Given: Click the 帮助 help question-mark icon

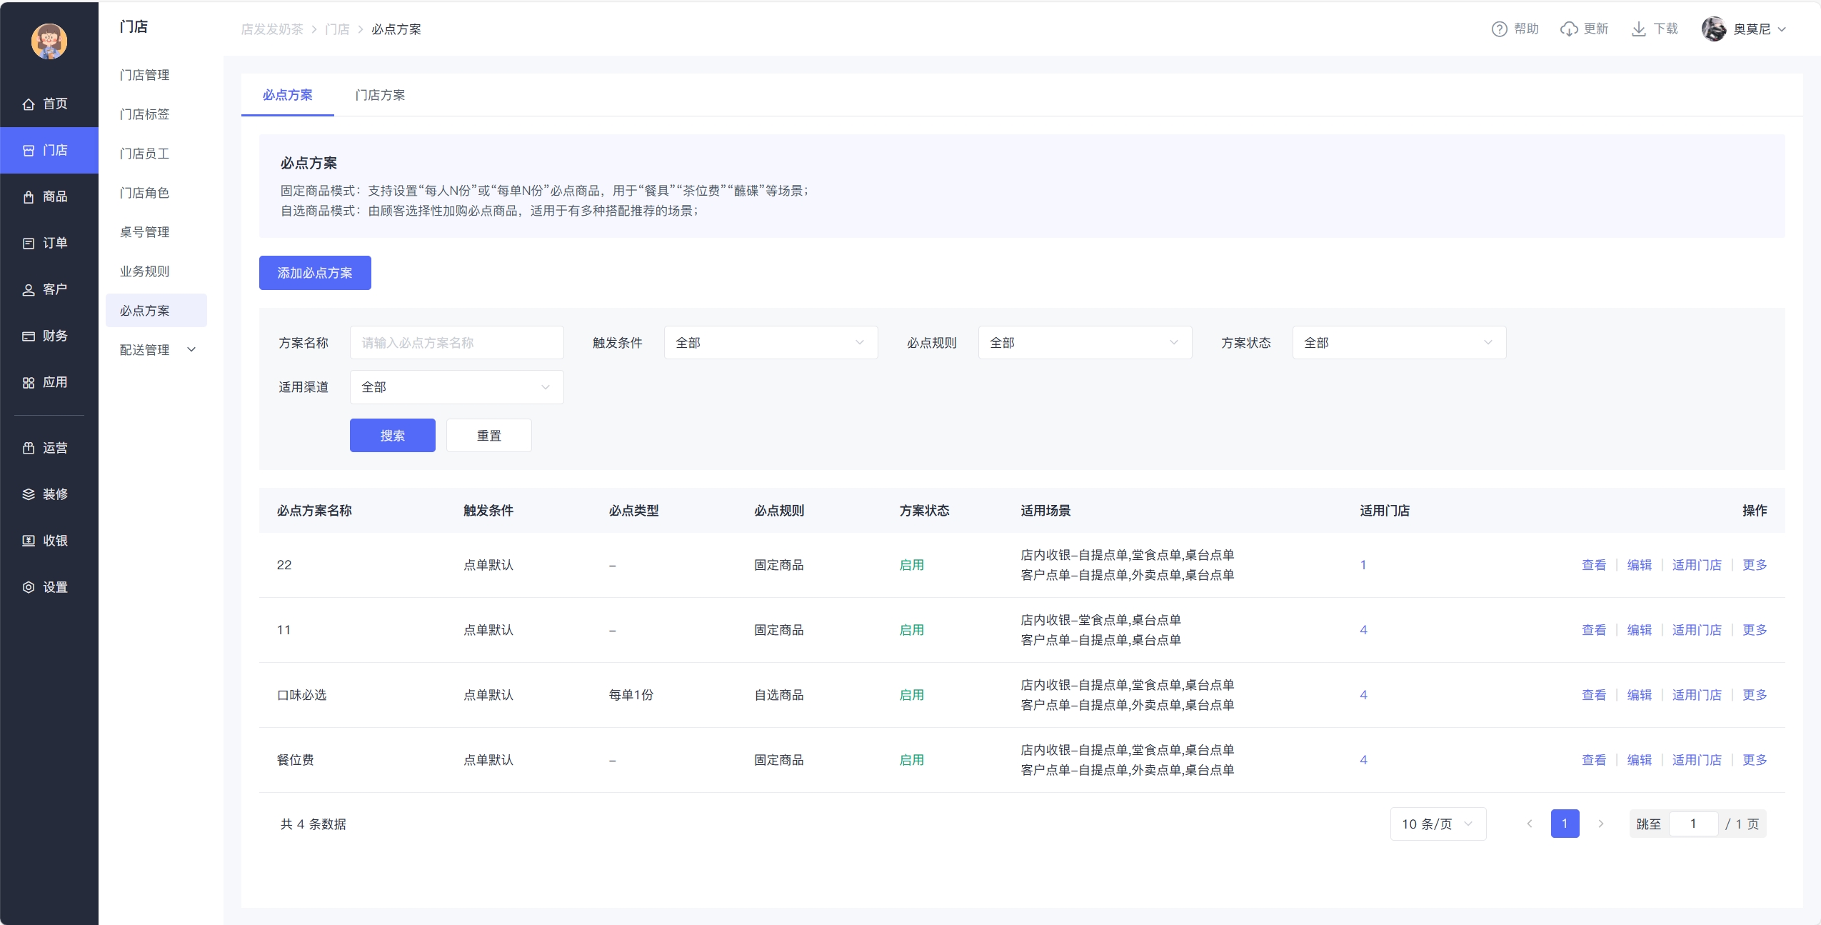Looking at the screenshot, I should click(1499, 29).
